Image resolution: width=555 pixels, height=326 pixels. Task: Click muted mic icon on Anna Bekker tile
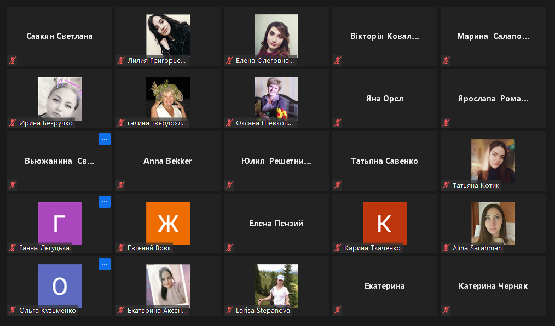pos(121,185)
